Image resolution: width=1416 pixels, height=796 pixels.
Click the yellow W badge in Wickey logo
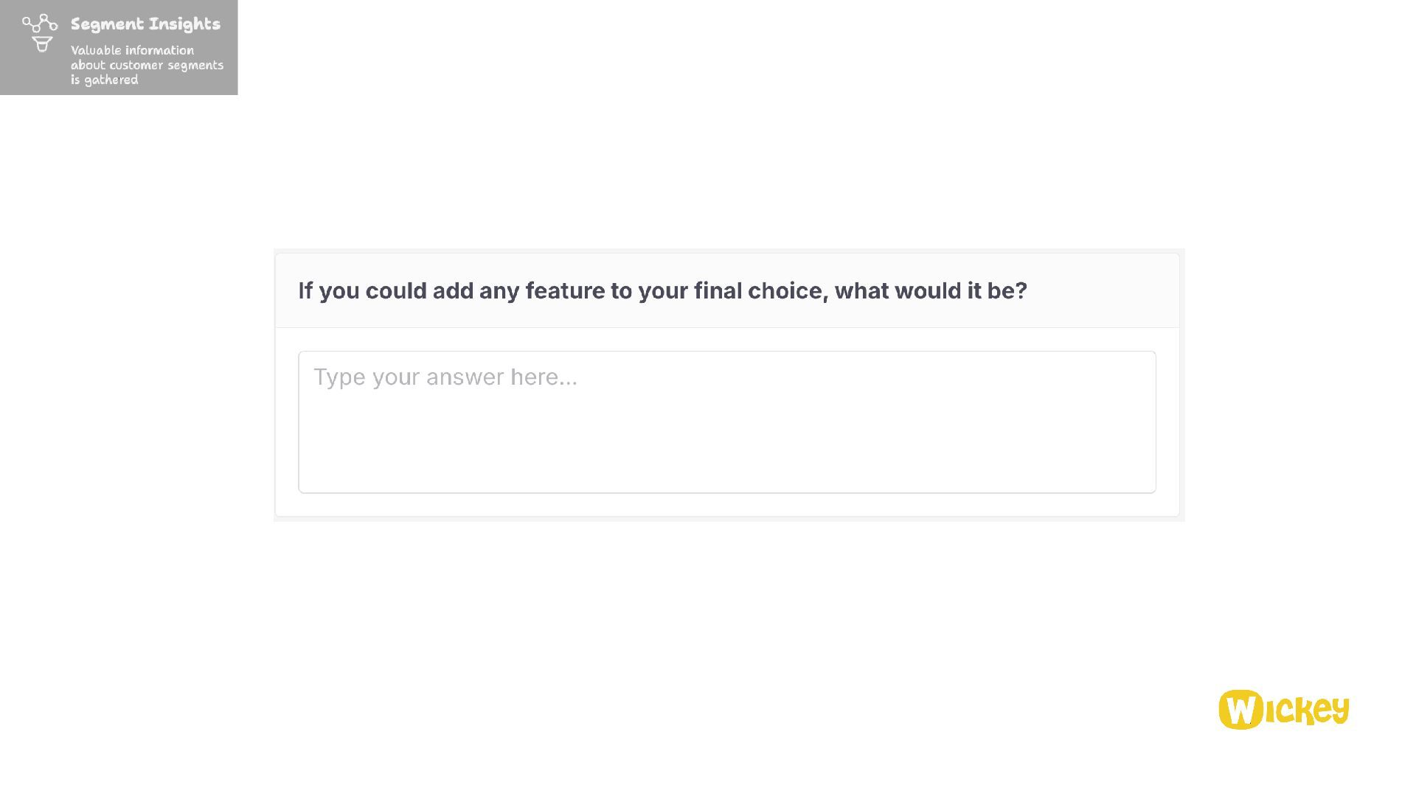point(1240,710)
